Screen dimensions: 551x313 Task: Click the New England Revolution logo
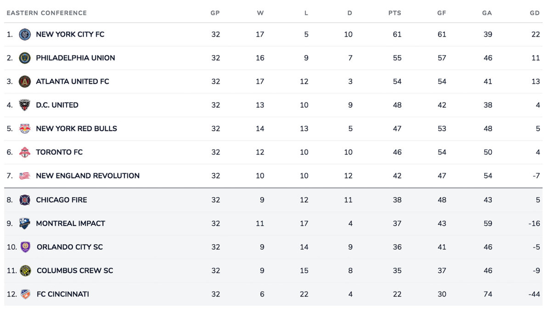25,176
